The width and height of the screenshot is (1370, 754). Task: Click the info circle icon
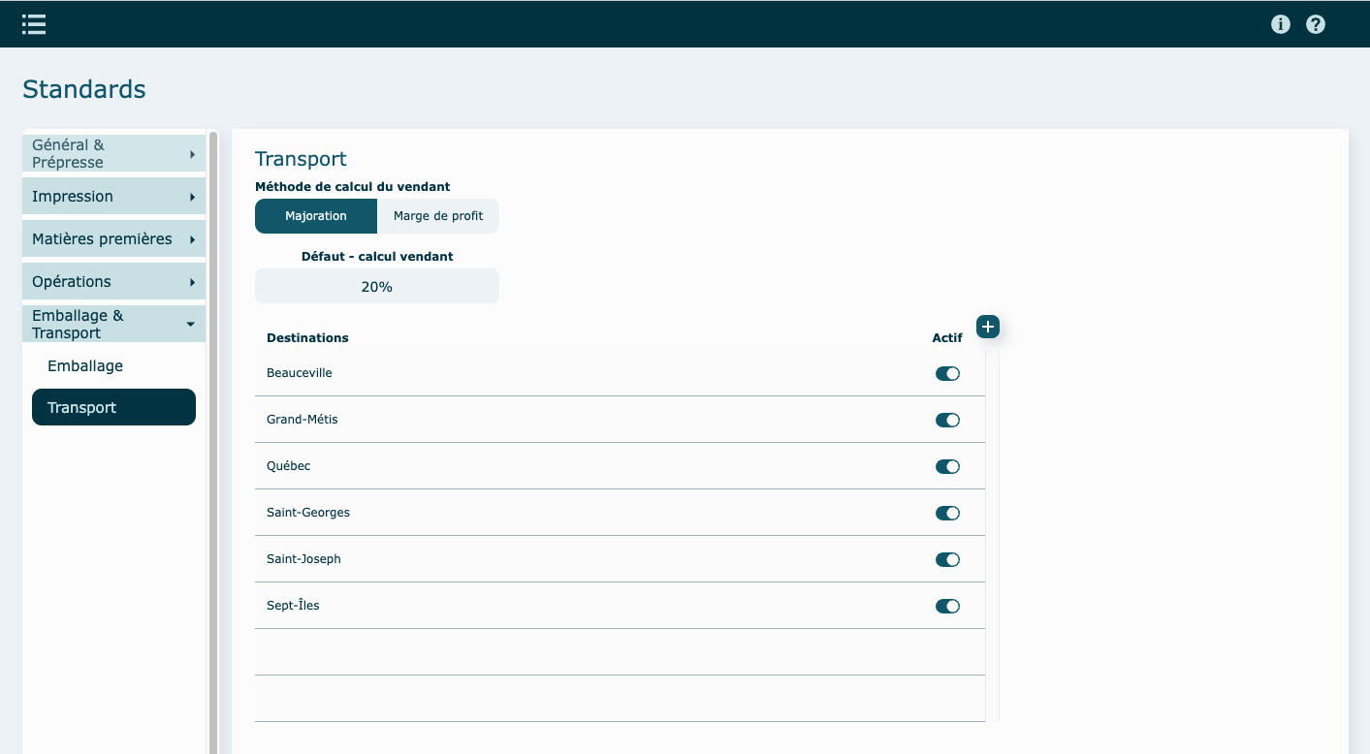[1281, 24]
